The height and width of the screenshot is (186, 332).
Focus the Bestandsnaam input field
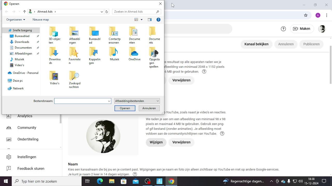[x=83, y=101]
